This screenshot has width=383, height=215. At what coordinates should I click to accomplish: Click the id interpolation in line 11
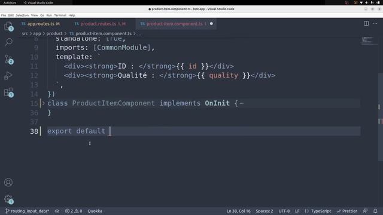tap(192, 66)
